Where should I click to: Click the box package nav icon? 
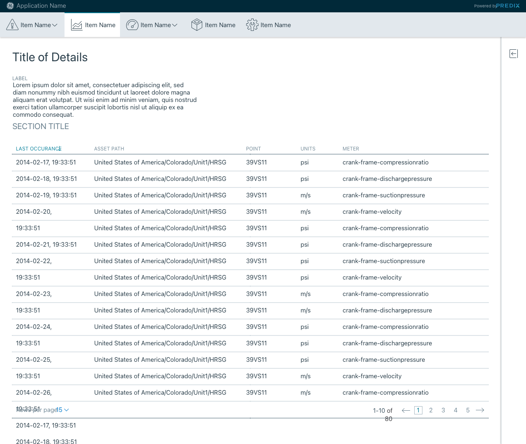tap(197, 25)
